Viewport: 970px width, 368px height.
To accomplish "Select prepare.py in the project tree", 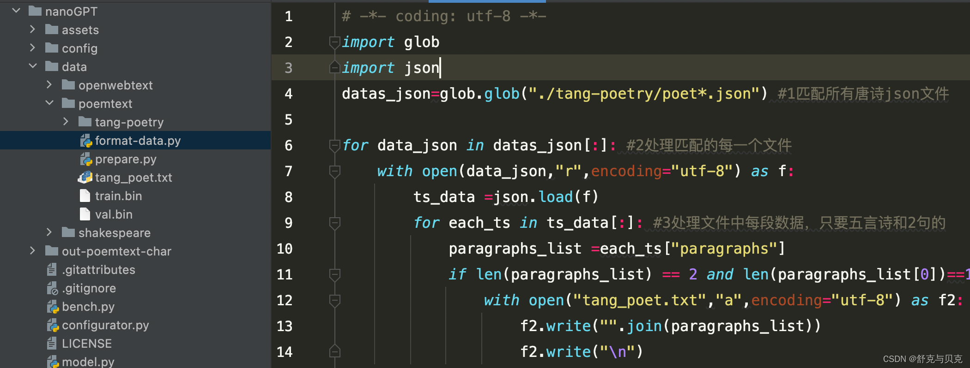I will [x=126, y=159].
